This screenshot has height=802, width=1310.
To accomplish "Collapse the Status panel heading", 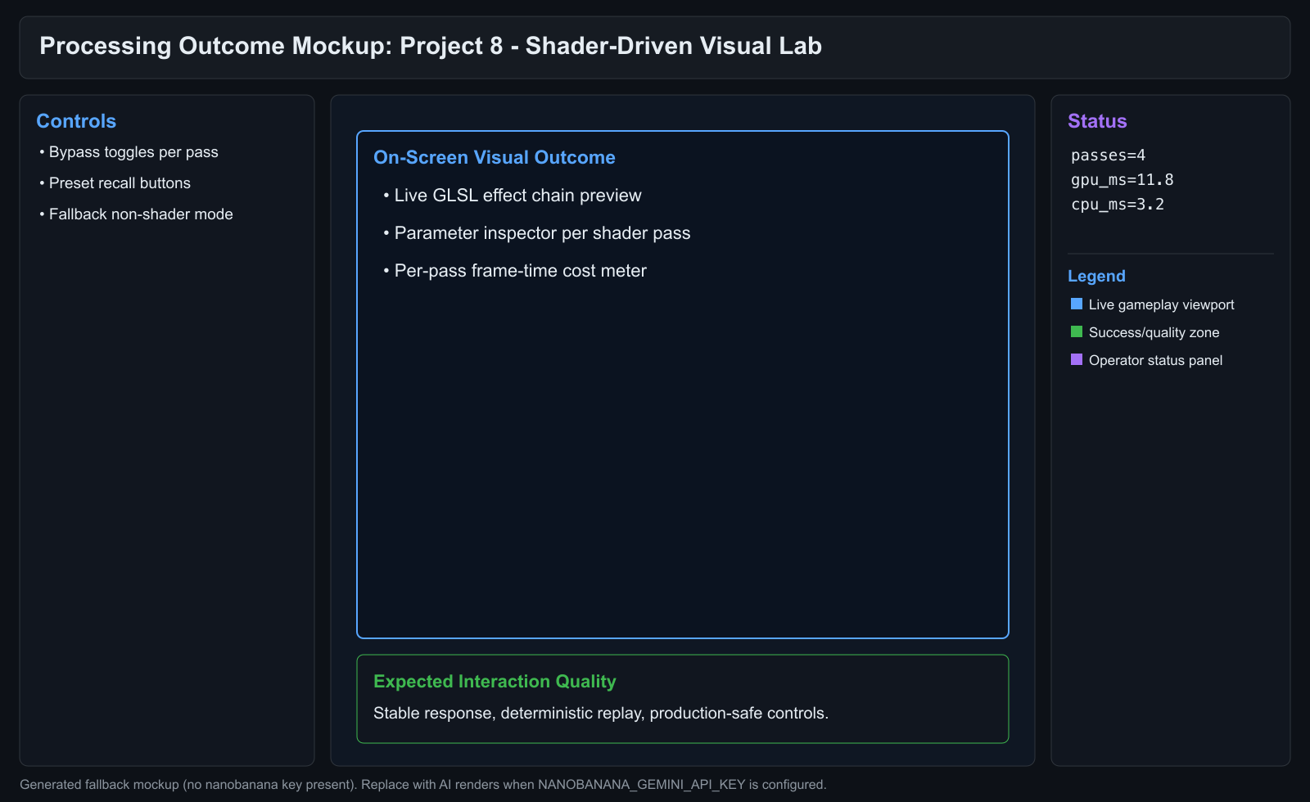I will tap(1097, 120).
